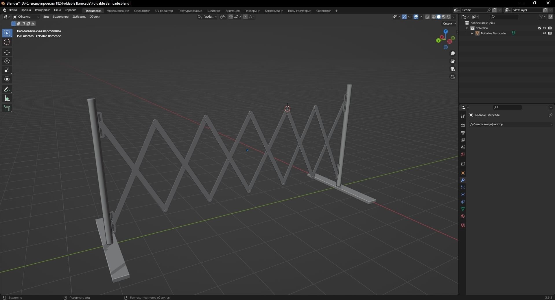Open the Collection properties tab

point(463,164)
